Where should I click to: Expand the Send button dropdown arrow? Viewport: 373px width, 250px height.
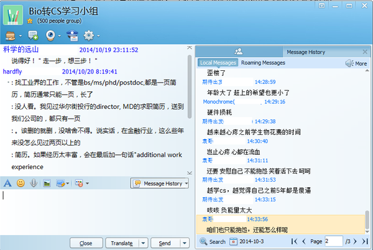click(x=183, y=243)
